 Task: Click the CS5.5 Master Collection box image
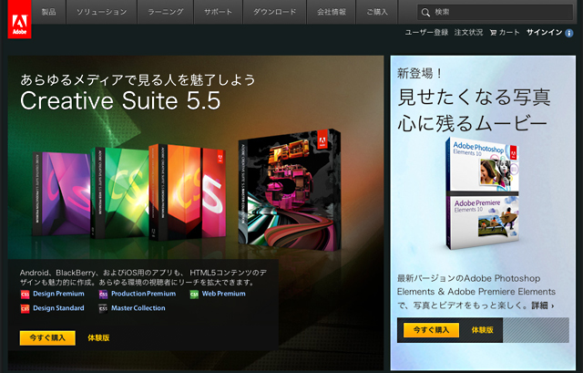tap(290, 190)
